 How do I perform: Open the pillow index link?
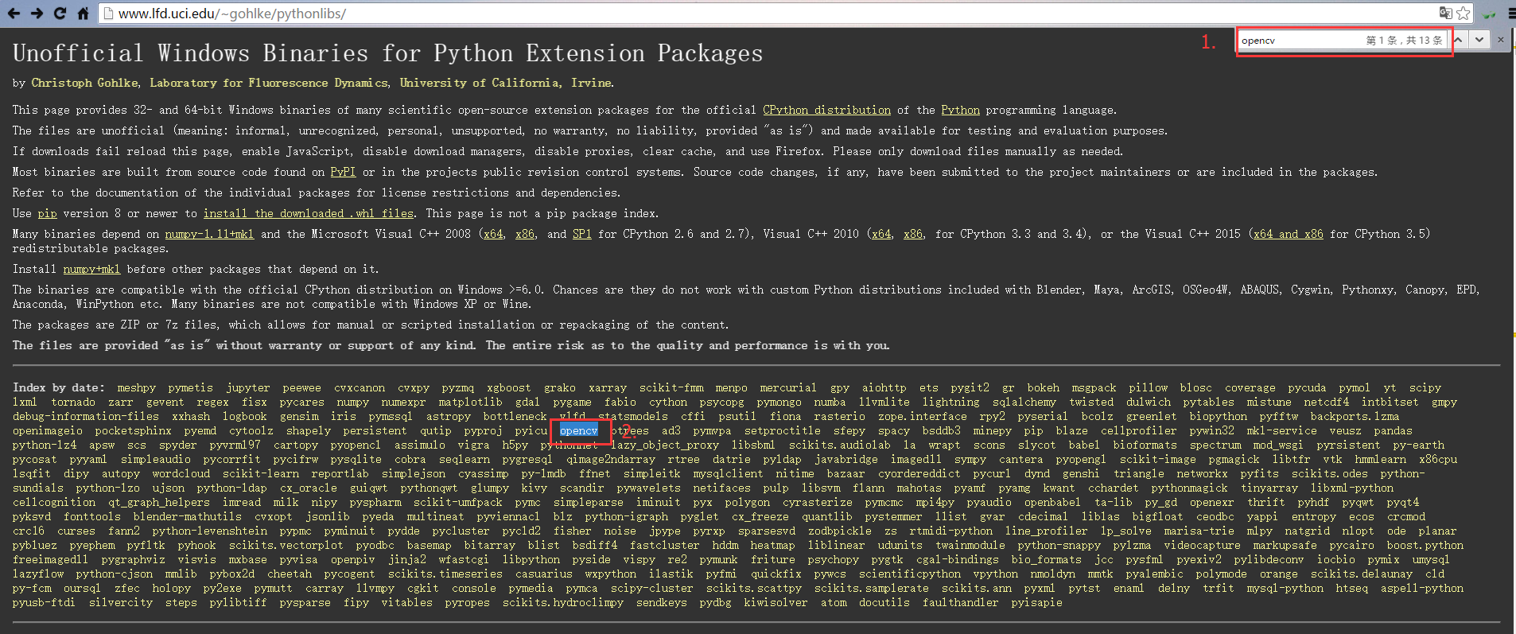click(1149, 387)
